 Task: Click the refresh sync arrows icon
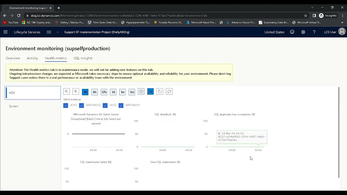[x=169, y=92]
